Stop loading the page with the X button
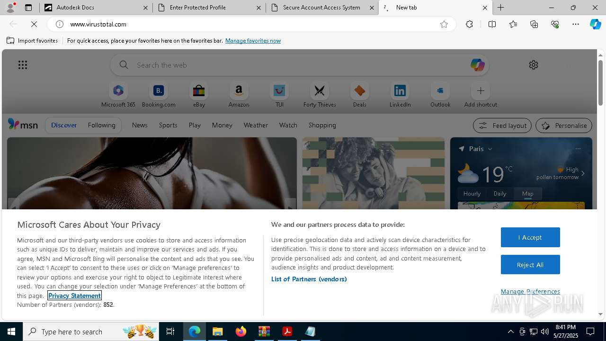 (34, 24)
